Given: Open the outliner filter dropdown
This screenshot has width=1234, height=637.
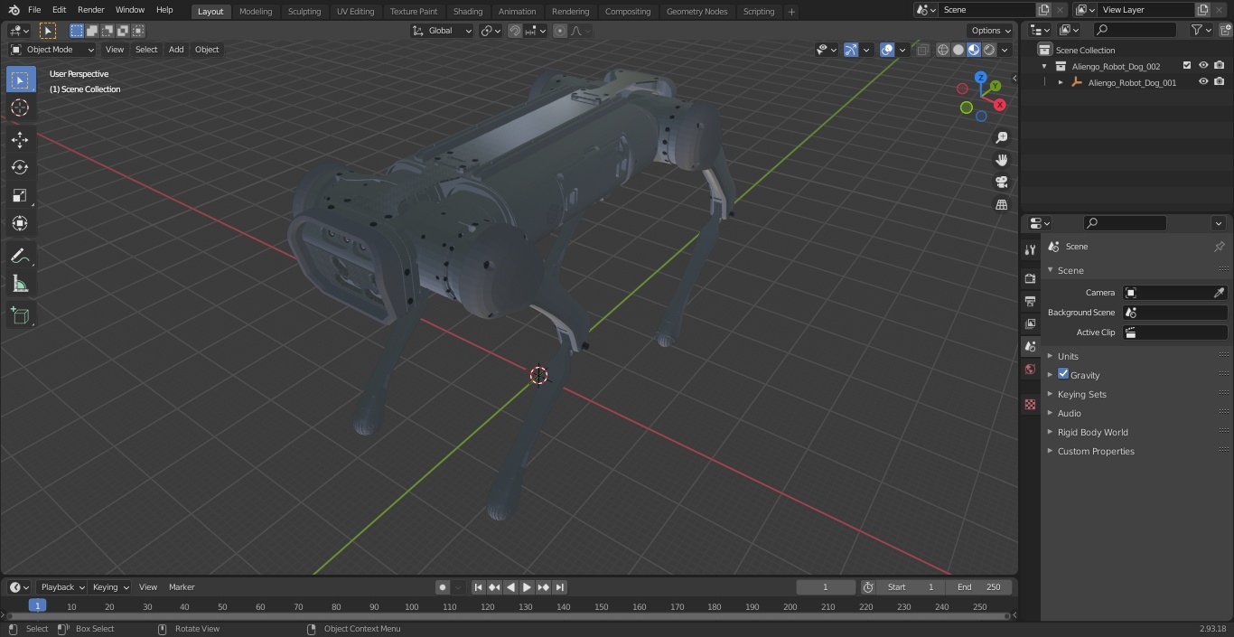Looking at the screenshot, I should [1201, 30].
